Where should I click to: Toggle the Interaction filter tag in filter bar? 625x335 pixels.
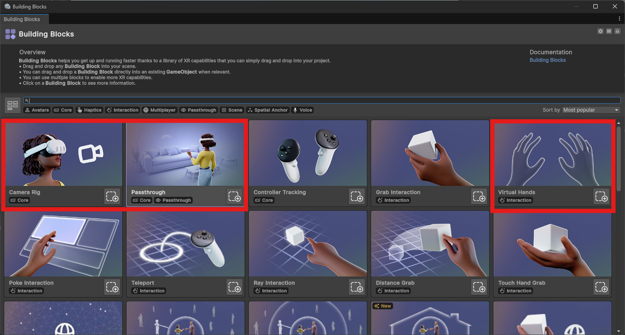[x=123, y=110]
